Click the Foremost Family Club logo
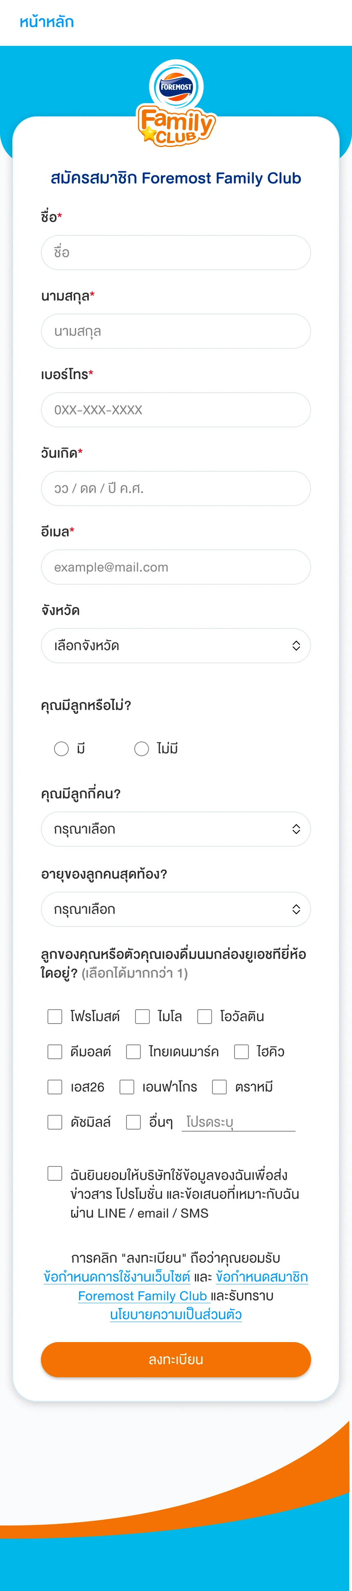 [176, 103]
